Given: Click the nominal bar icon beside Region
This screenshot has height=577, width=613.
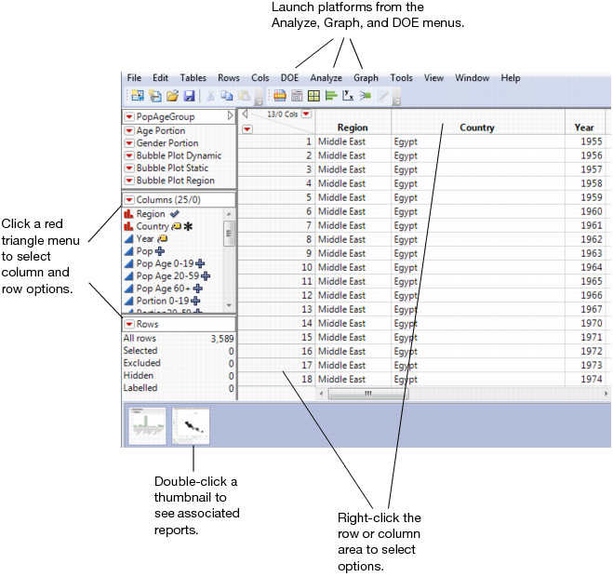Looking at the screenshot, I should (x=128, y=214).
